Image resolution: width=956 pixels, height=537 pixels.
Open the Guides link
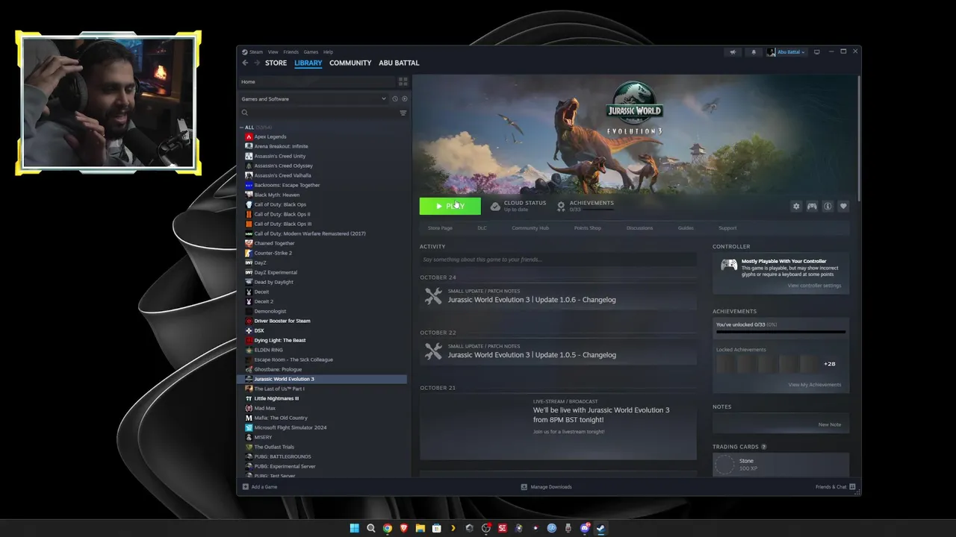click(686, 228)
